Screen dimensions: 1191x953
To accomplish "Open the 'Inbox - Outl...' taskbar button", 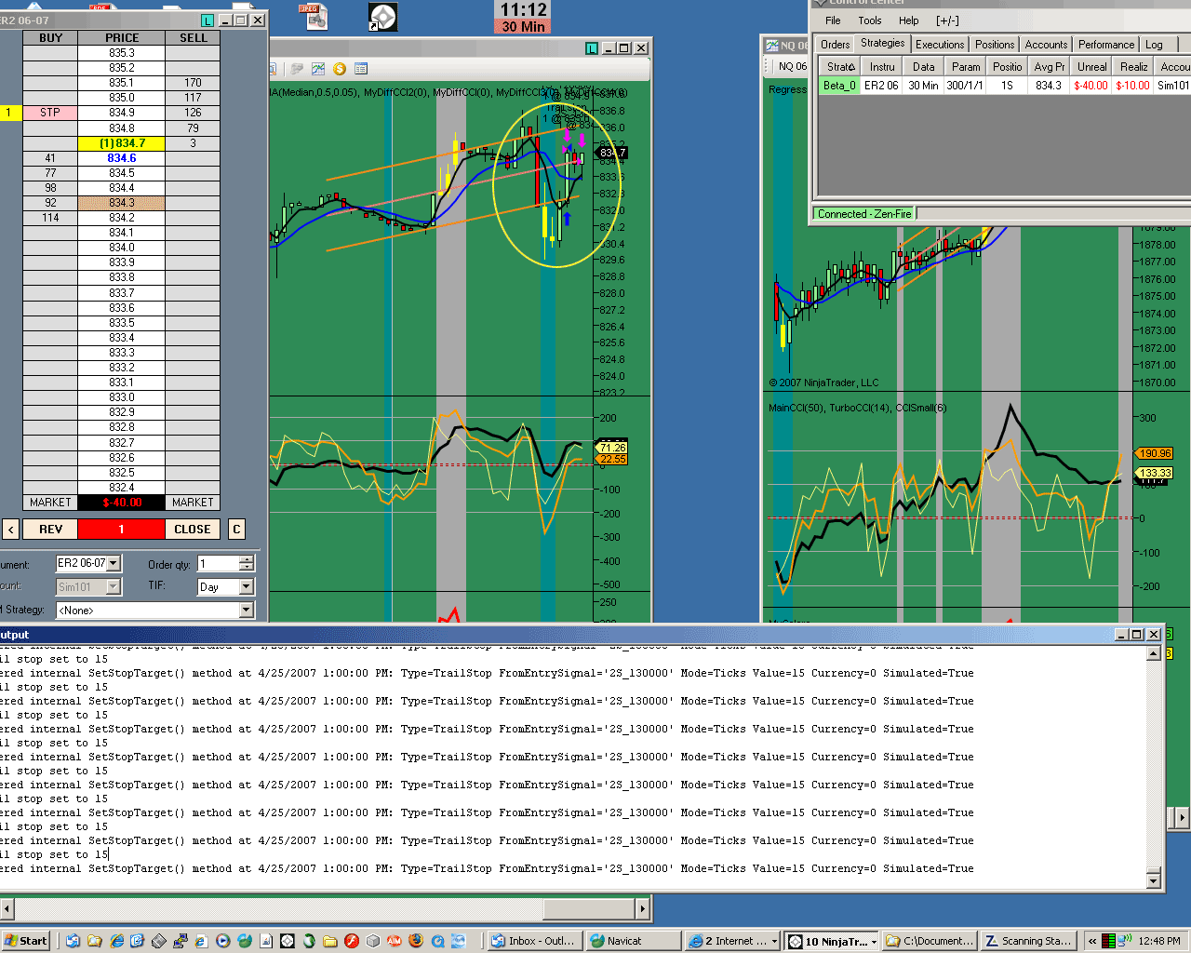I will pyautogui.click(x=535, y=941).
